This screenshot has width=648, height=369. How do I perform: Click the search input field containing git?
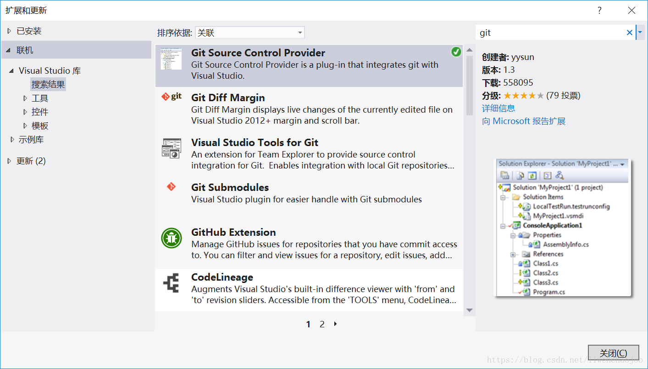pos(550,33)
